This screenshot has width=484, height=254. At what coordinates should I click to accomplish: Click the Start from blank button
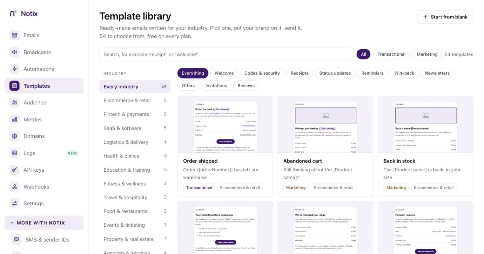click(445, 17)
